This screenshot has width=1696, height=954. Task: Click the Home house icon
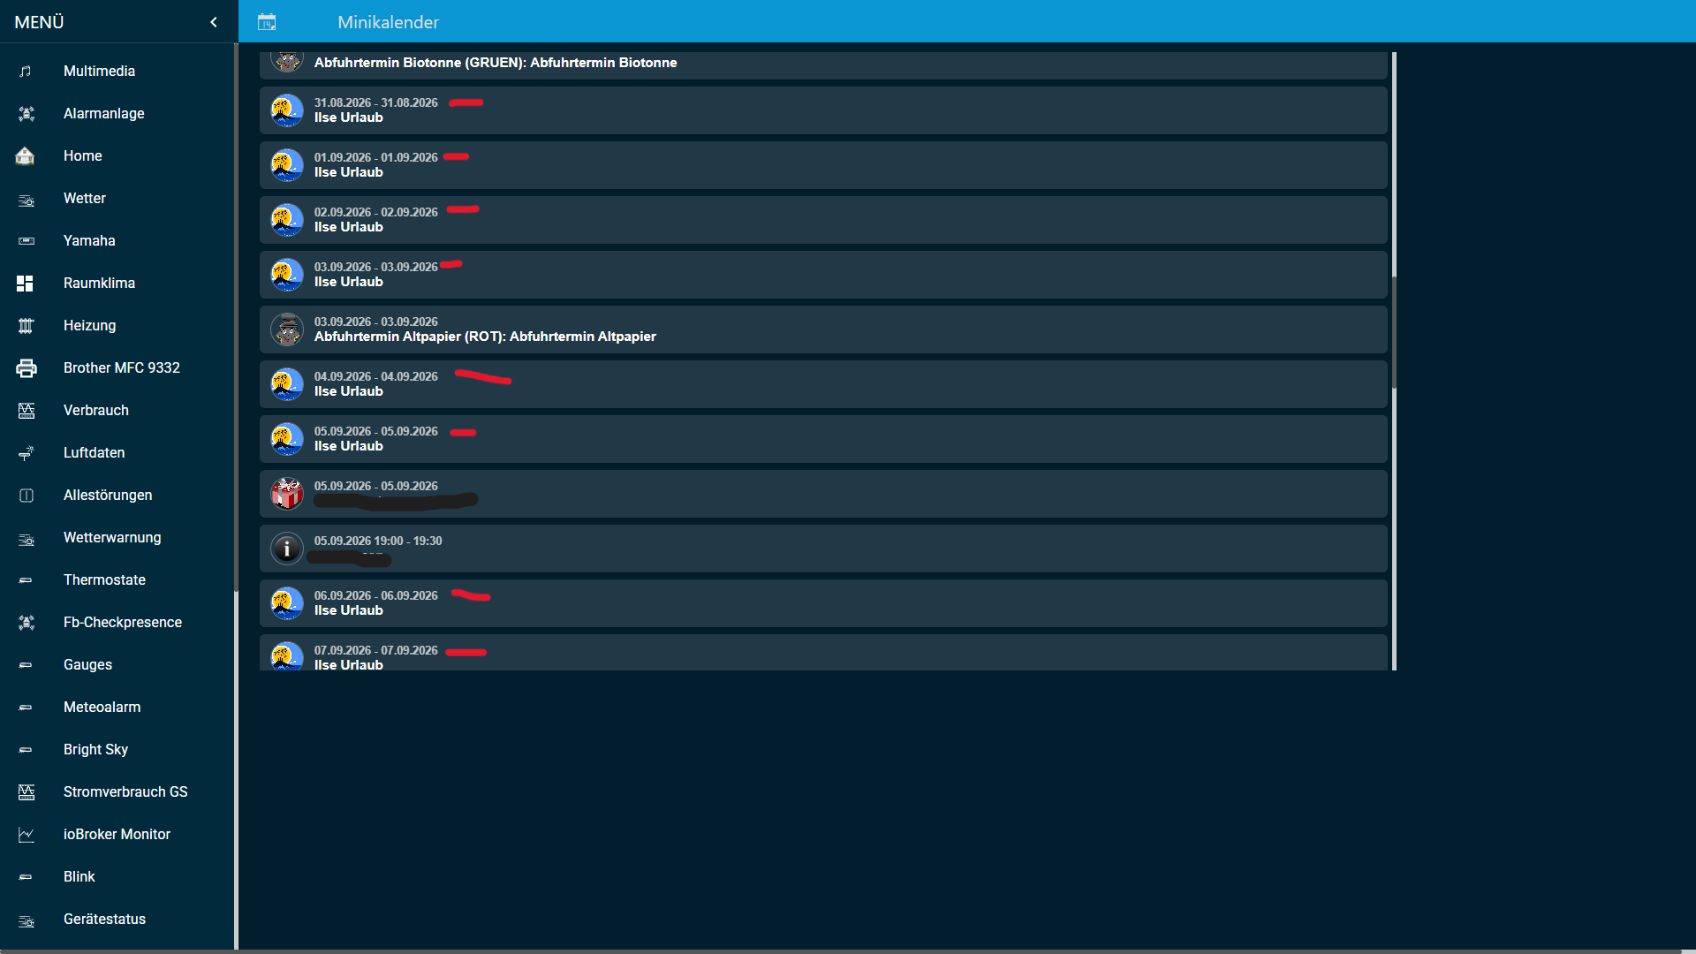[25, 155]
